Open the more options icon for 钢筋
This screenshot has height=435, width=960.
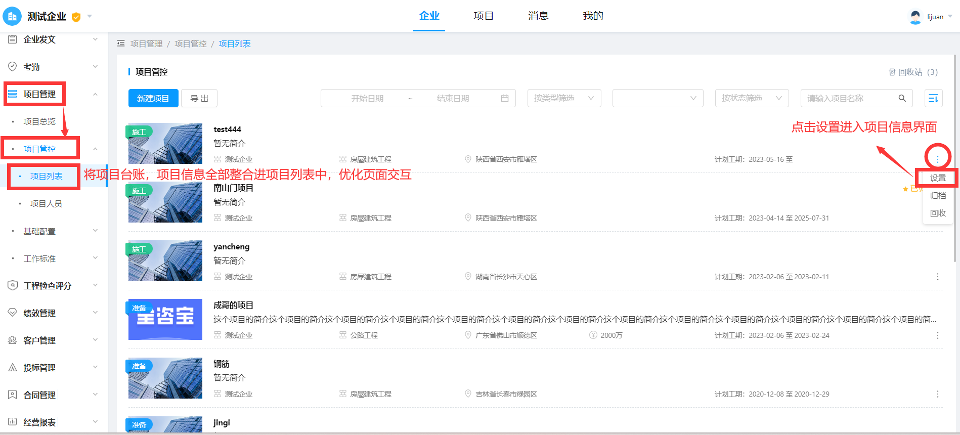[938, 394]
